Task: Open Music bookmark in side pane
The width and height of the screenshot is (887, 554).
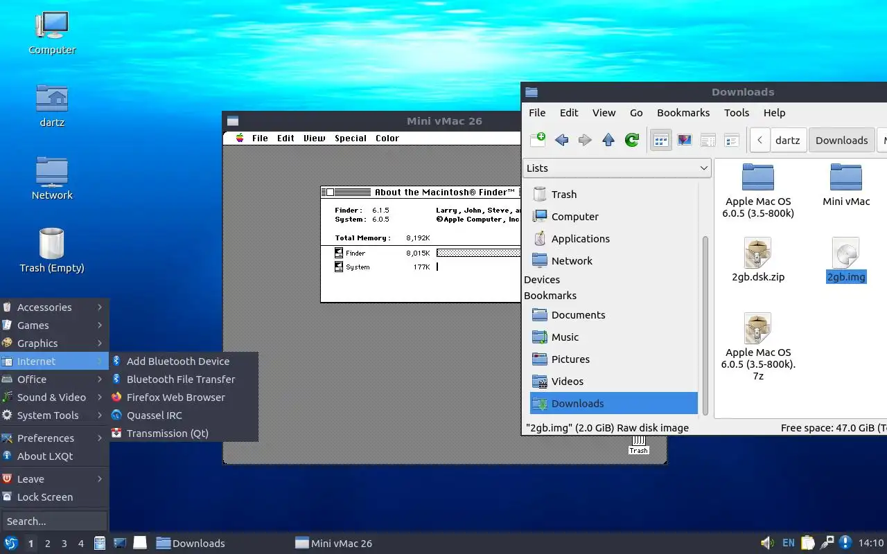Action: (614, 337)
